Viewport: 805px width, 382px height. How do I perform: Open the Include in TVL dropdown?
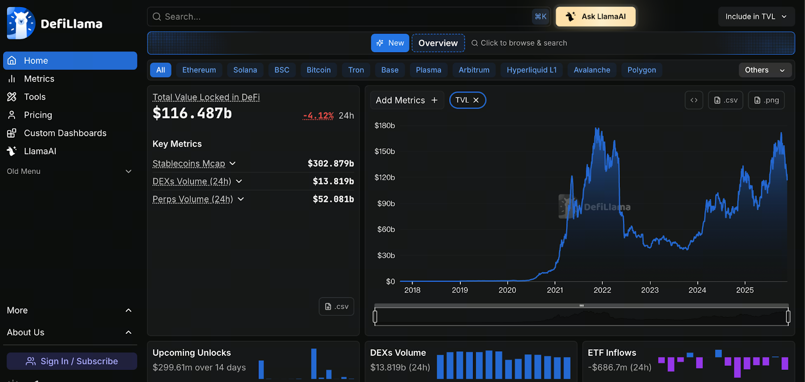756,17
